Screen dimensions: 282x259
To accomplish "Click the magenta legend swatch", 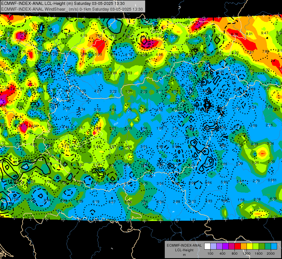I will click(x=232, y=246).
